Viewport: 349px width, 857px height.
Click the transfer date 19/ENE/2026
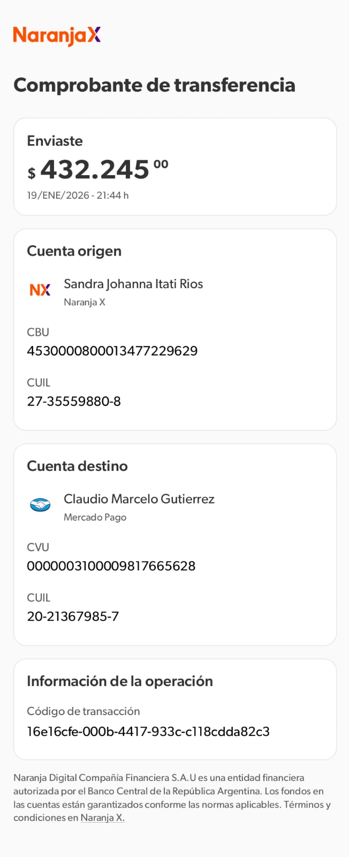coord(78,196)
